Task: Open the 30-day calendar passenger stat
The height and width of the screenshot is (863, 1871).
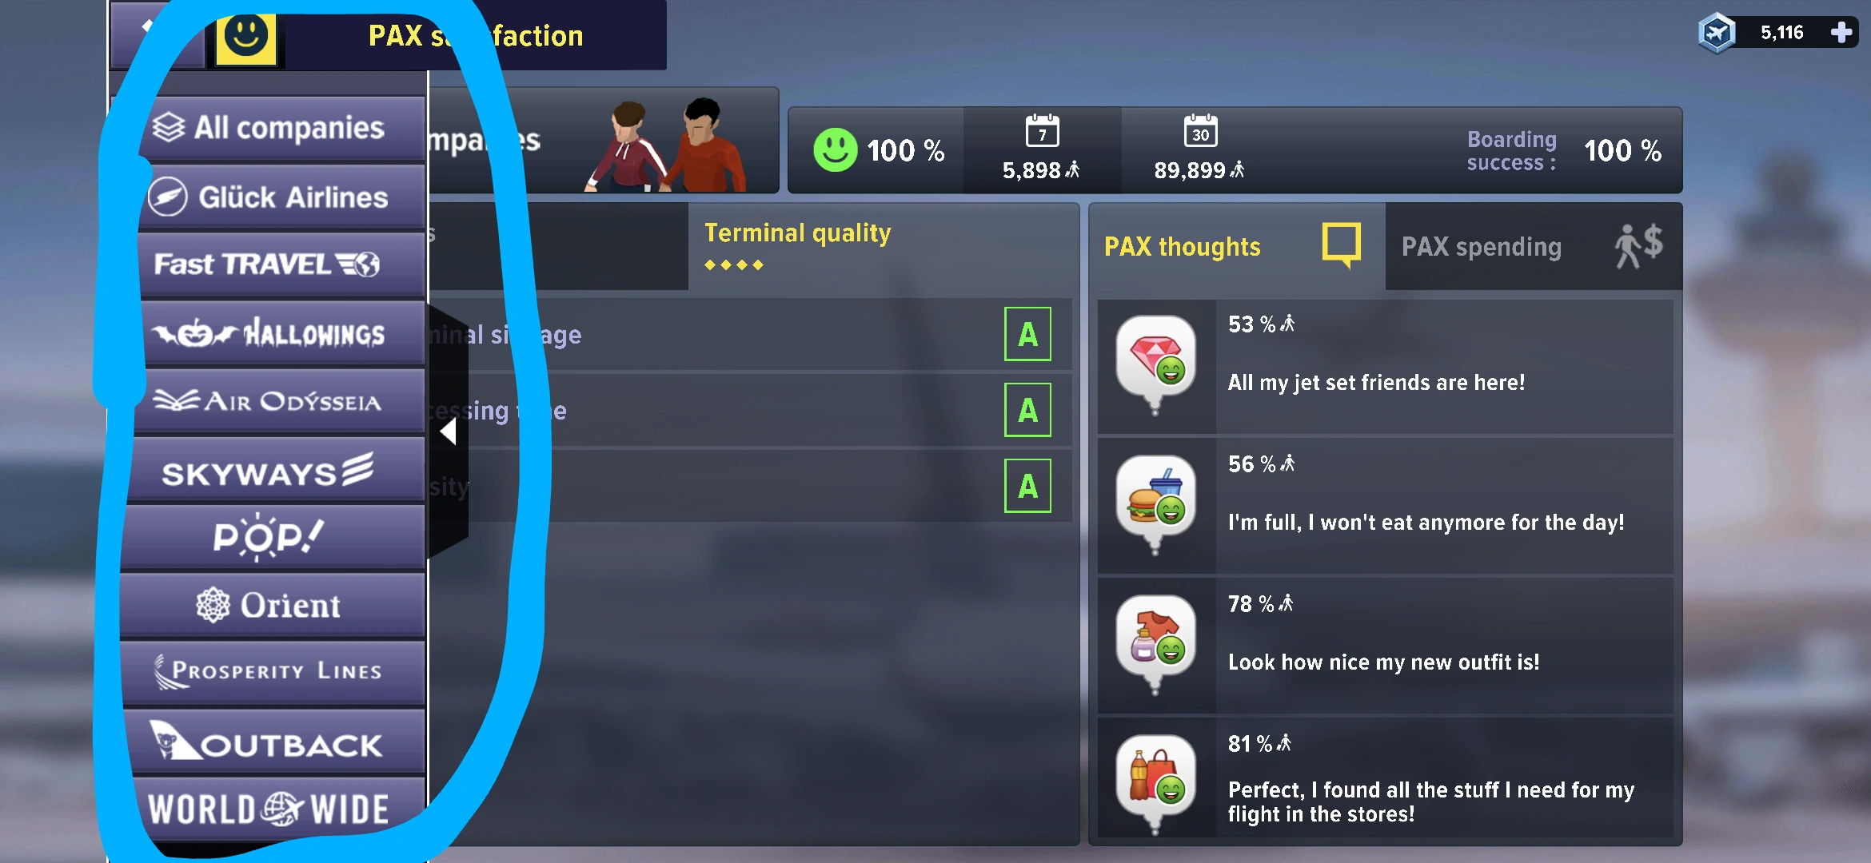Action: [1199, 149]
